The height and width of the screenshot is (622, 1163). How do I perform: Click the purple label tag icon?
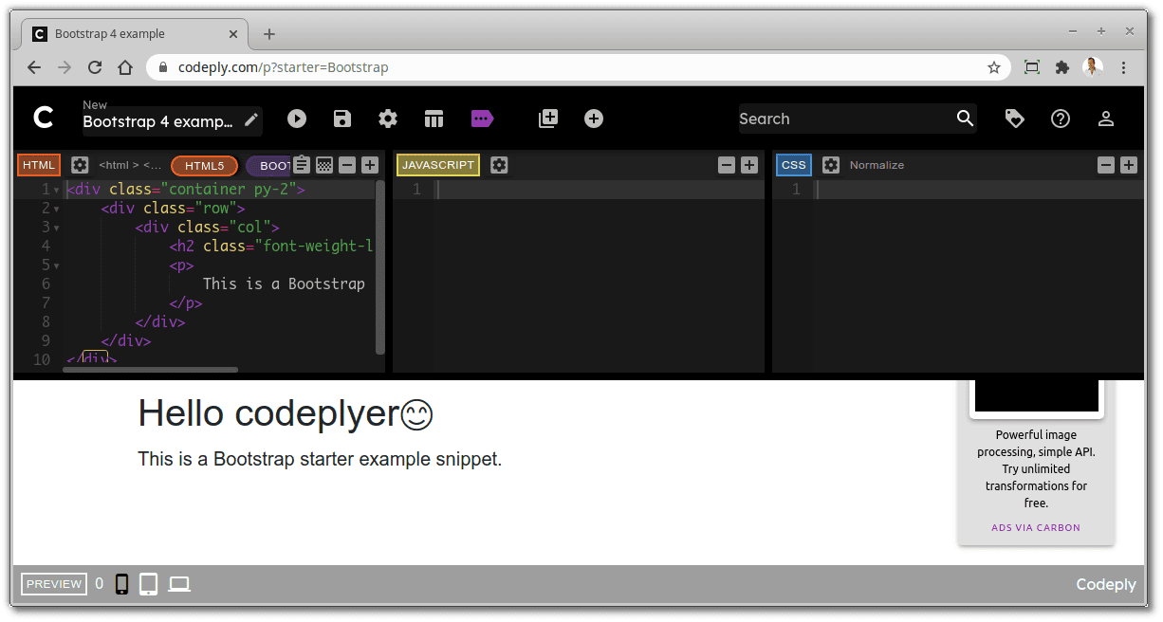483,119
